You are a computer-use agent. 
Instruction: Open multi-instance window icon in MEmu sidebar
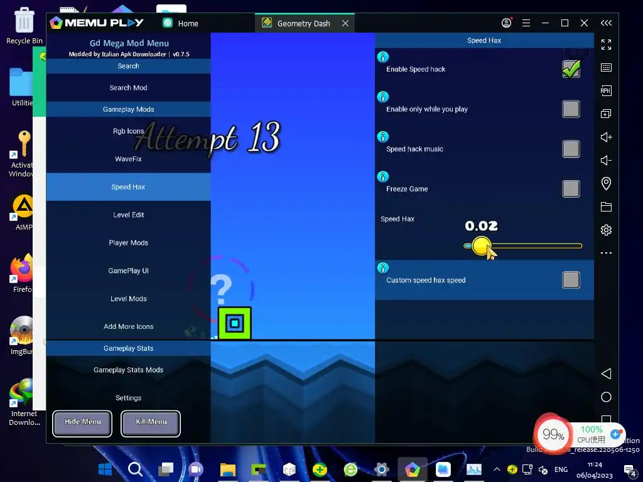606,114
